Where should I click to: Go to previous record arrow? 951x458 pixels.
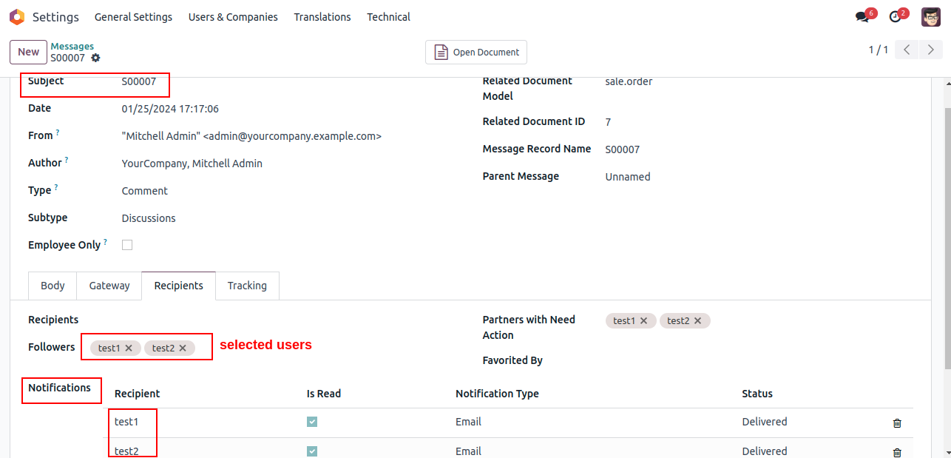click(907, 50)
